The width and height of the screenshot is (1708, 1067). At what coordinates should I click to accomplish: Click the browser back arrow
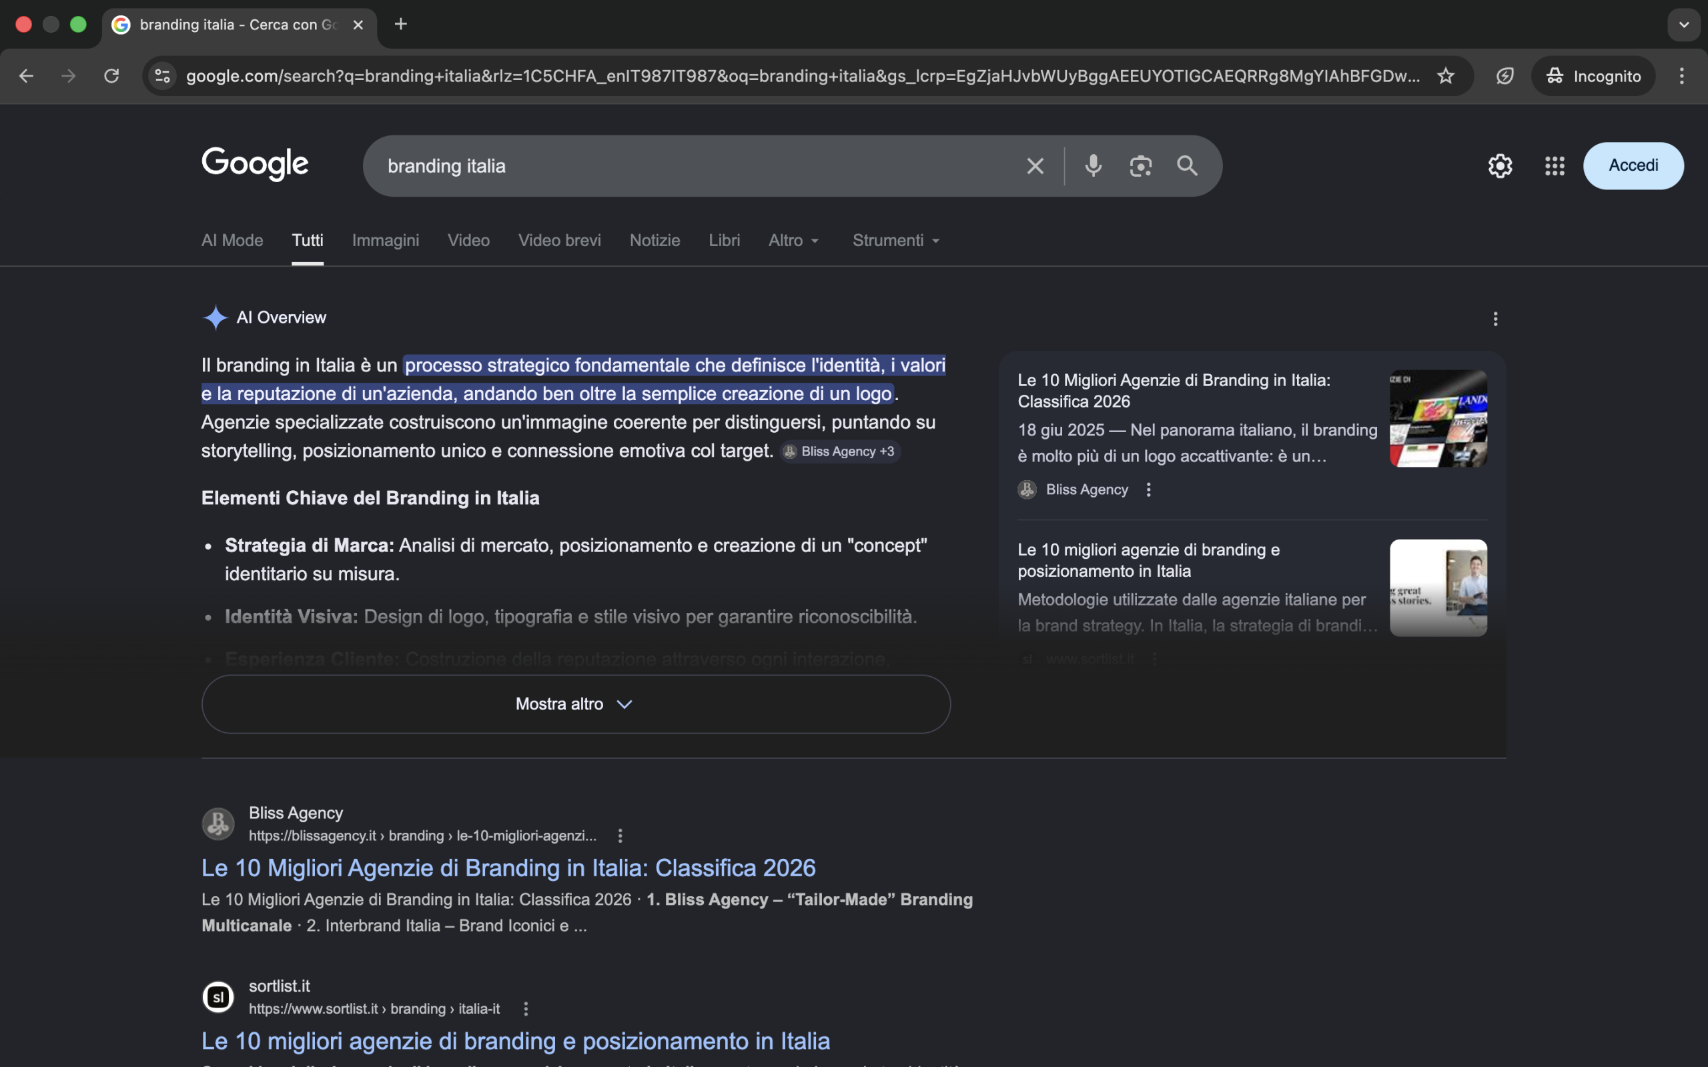click(26, 75)
